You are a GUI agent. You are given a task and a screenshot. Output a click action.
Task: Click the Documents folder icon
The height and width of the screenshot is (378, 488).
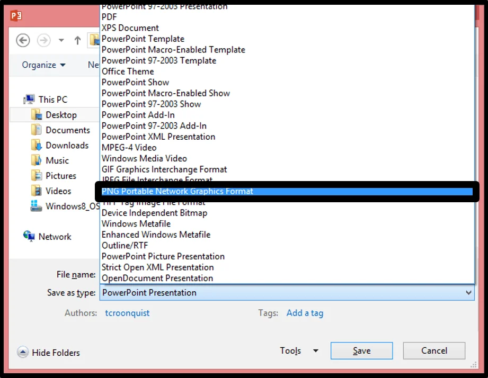tap(37, 130)
